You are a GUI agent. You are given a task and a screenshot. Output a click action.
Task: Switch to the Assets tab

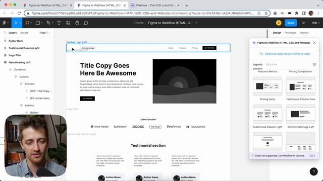click(x=24, y=33)
